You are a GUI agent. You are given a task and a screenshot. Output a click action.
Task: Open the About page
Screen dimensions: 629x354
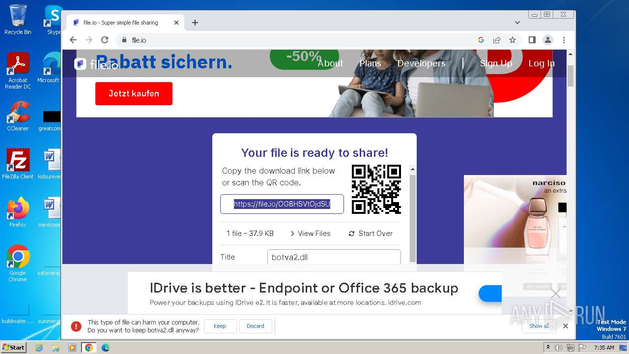click(x=330, y=63)
